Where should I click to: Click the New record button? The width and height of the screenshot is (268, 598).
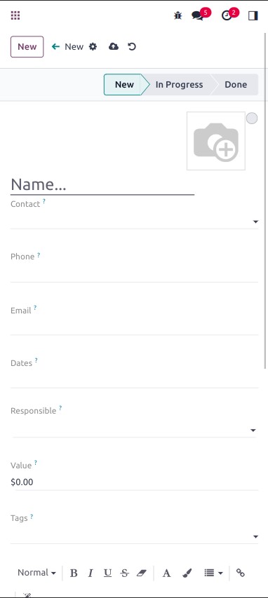click(x=27, y=46)
